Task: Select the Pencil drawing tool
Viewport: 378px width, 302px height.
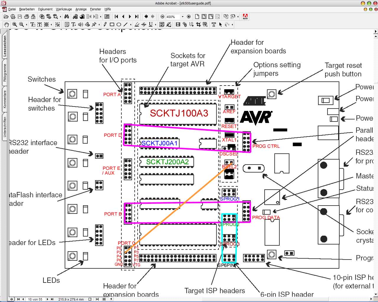Action: click(x=105, y=24)
